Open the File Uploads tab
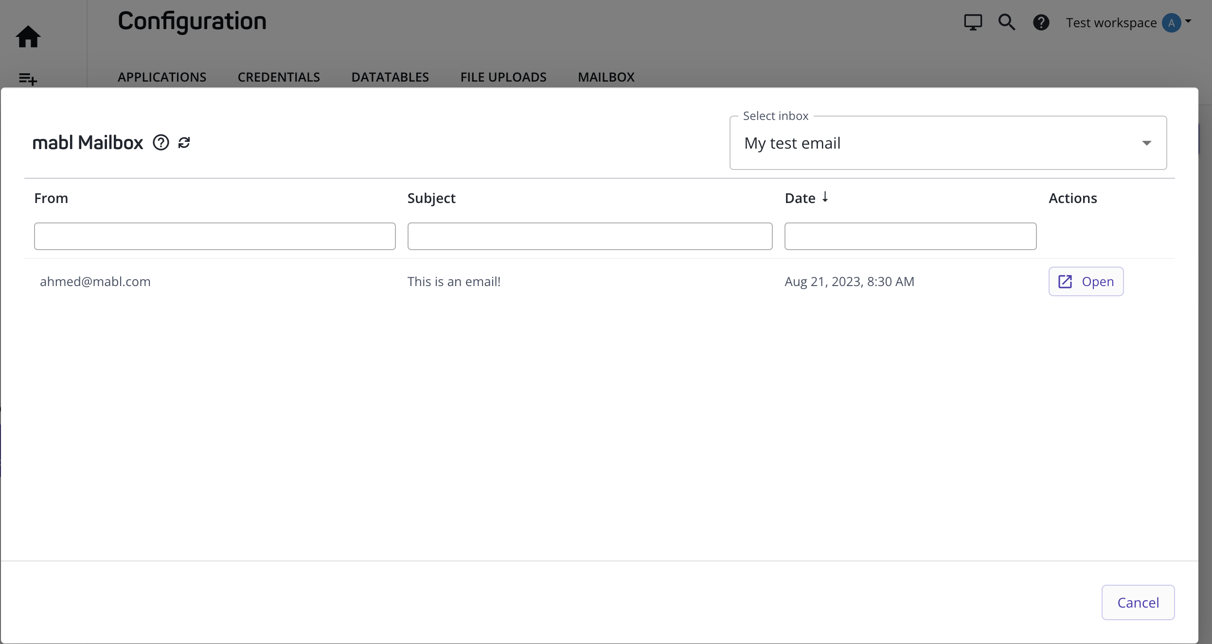1212x644 pixels. click(x=503, y=77)
